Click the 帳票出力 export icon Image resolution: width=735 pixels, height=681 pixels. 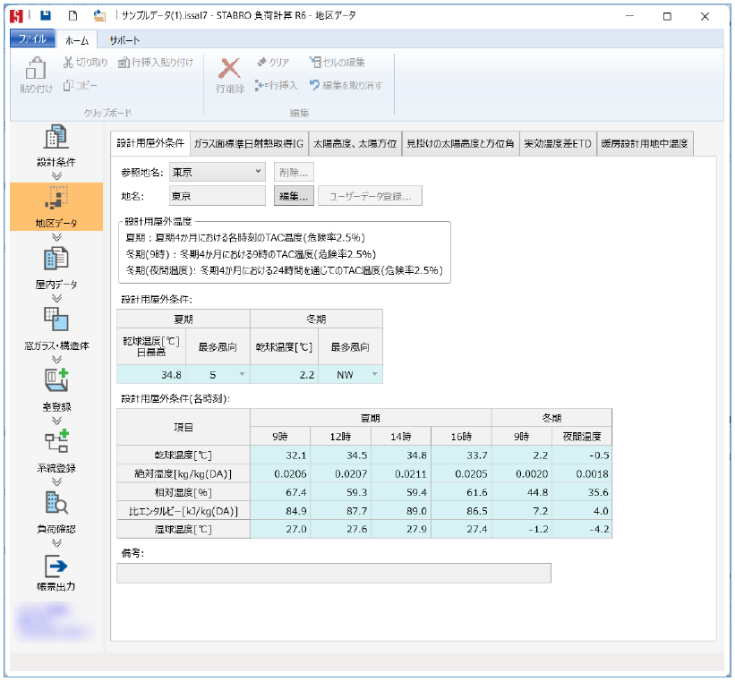click(56, 565)
